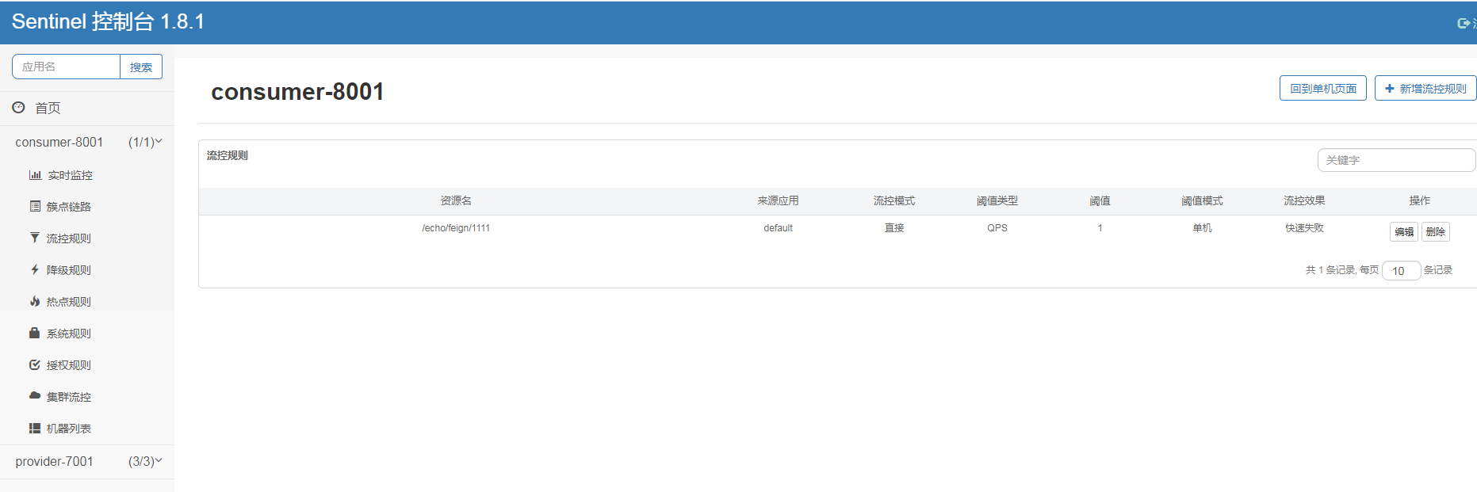The image size is (1477, 492).
Task: Click the plus icon on 新增流控规则
Action: 1389,89
